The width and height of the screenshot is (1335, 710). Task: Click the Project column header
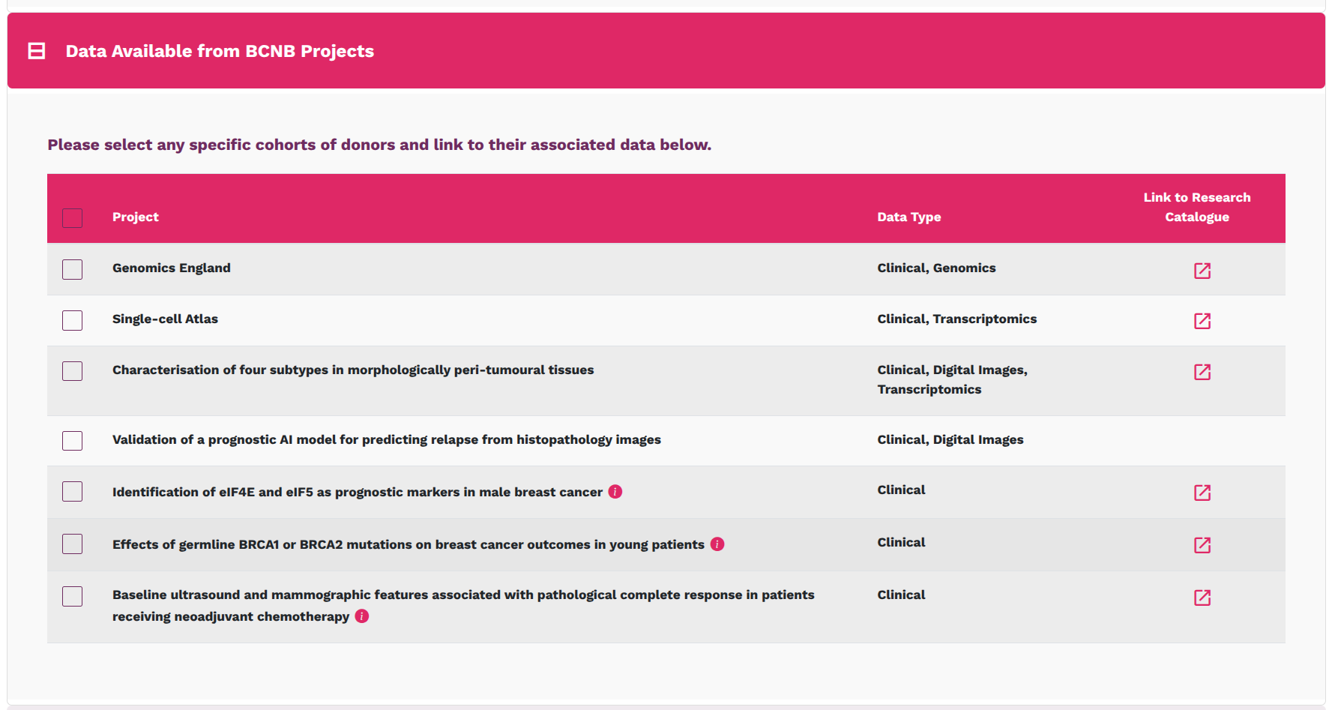(x=136, y=217)
